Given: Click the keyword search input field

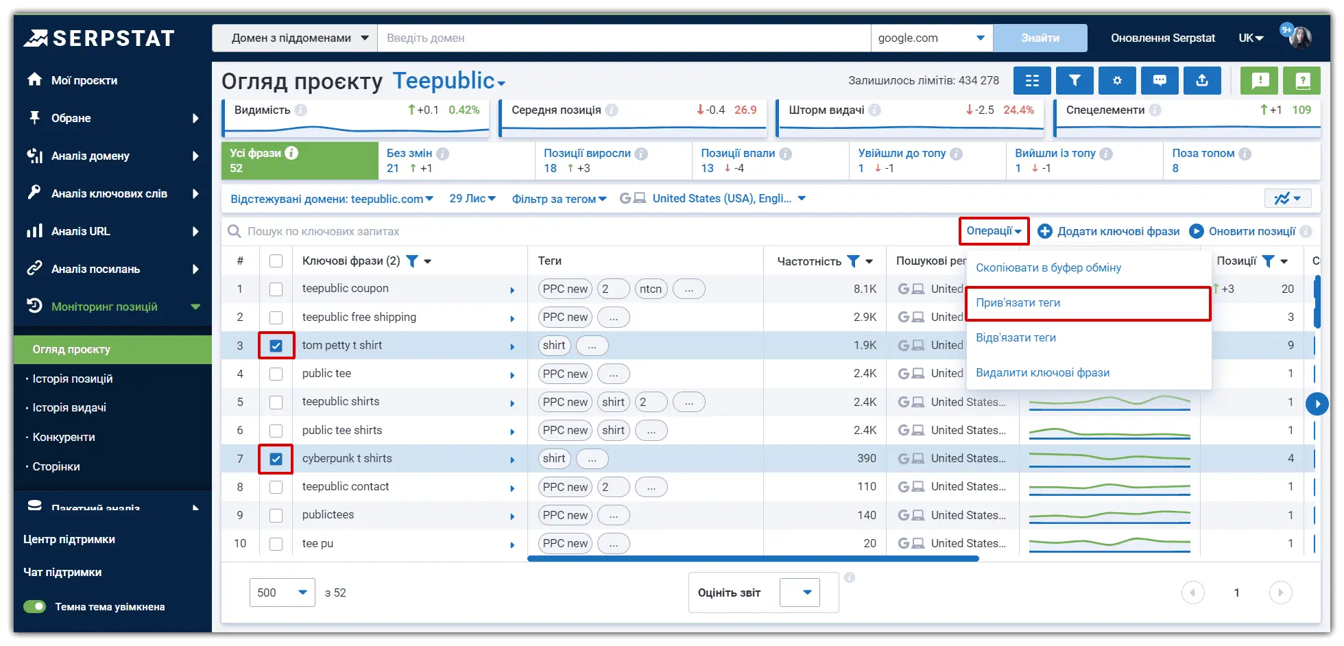Looking at the screenshot, I should 590,231.
